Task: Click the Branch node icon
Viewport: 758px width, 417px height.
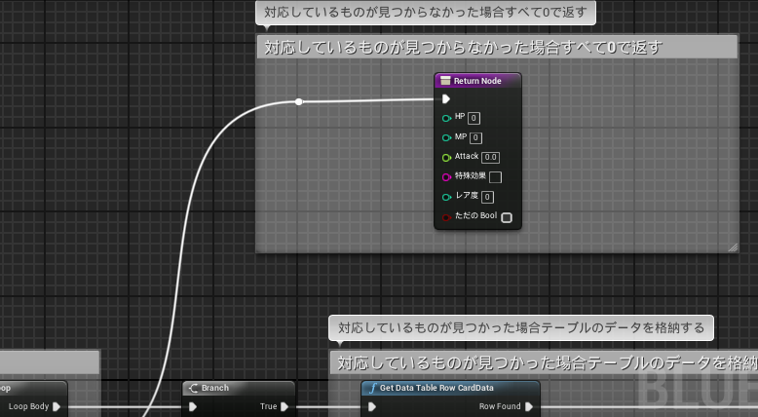Action: [x=193, y=388]
